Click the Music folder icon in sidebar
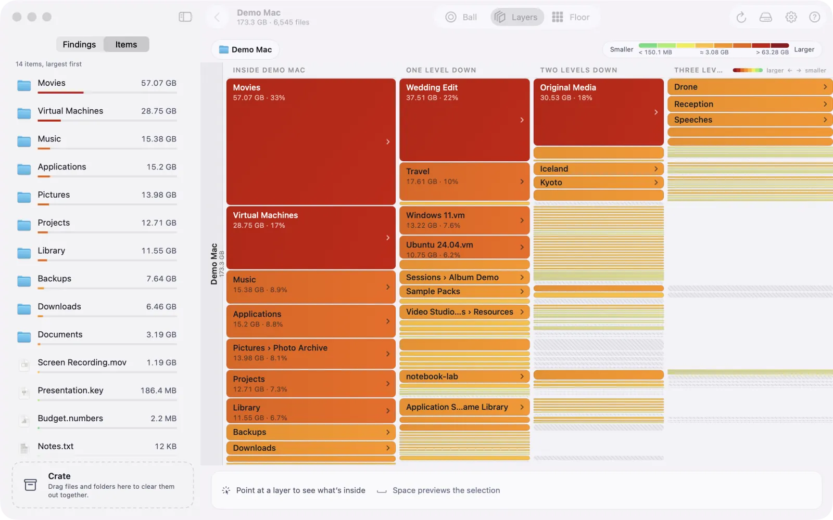 [x=24, y=141]
